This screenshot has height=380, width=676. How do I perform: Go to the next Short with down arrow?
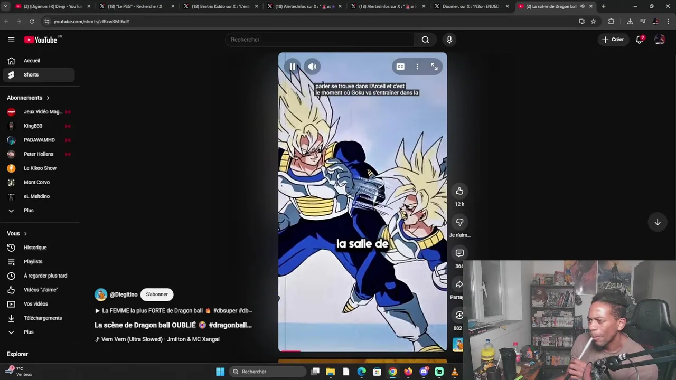click(x=658, y=222)
